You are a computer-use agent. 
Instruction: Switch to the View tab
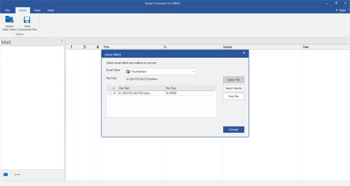coord(37,10)
